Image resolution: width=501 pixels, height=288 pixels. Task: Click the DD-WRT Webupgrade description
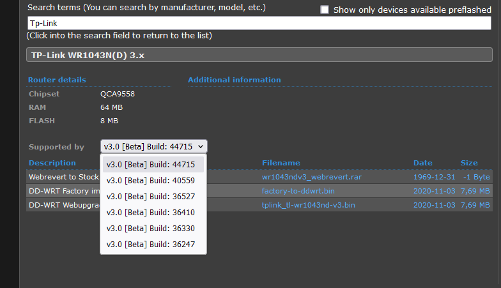pyautogui.click(x=64, y=205)
